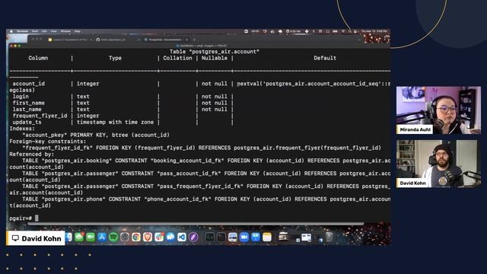Open the View menu
This screenshot has width=487, height=274.
pos(54,31)
